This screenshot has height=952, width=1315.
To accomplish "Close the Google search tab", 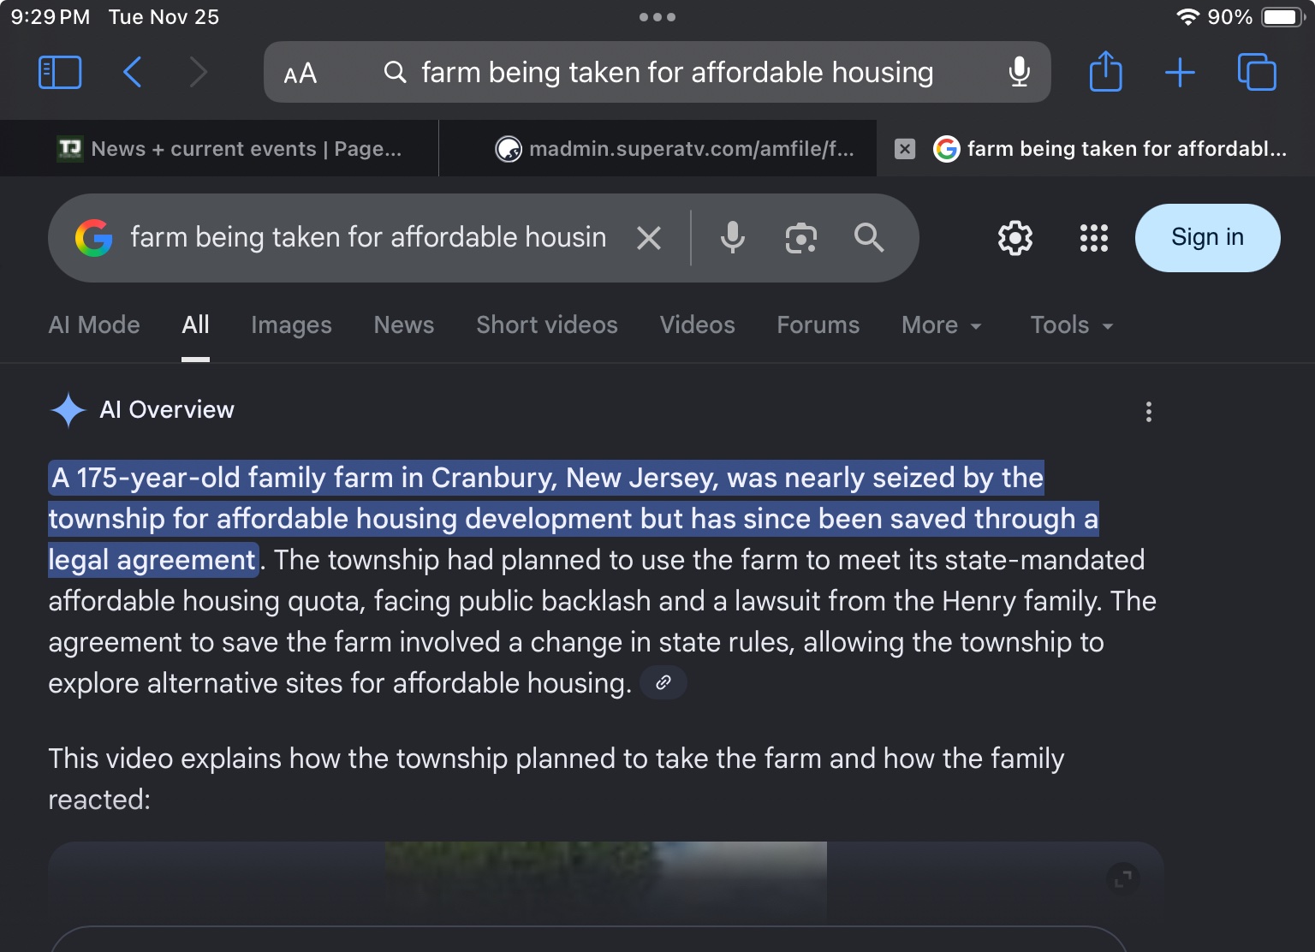I will 905,149.
